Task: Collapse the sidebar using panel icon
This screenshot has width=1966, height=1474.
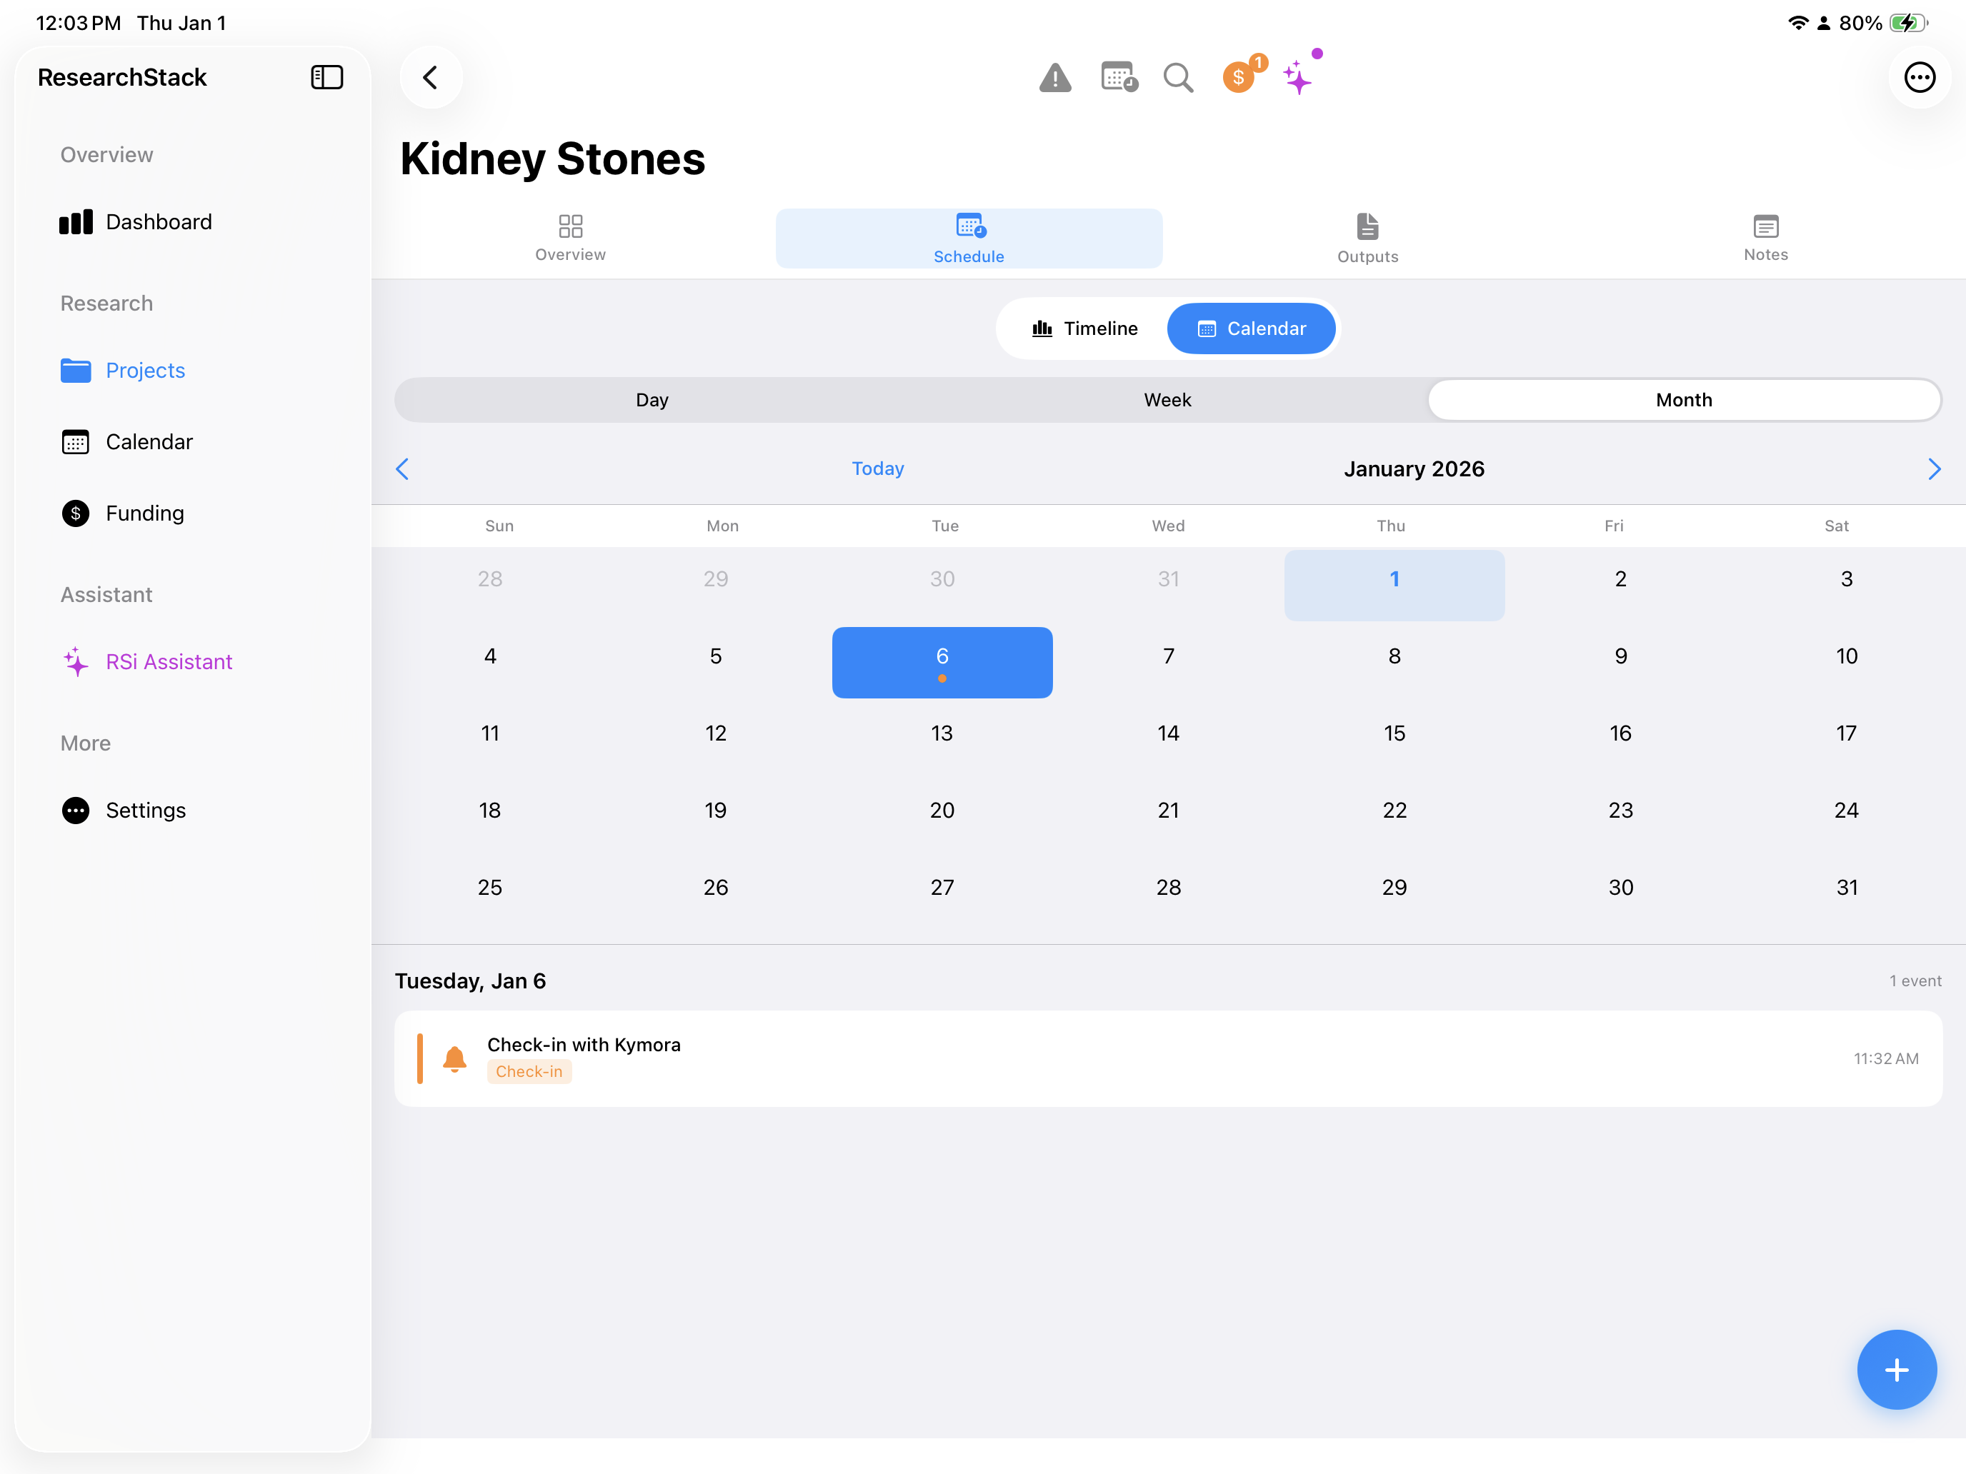Action: (326, 77)
